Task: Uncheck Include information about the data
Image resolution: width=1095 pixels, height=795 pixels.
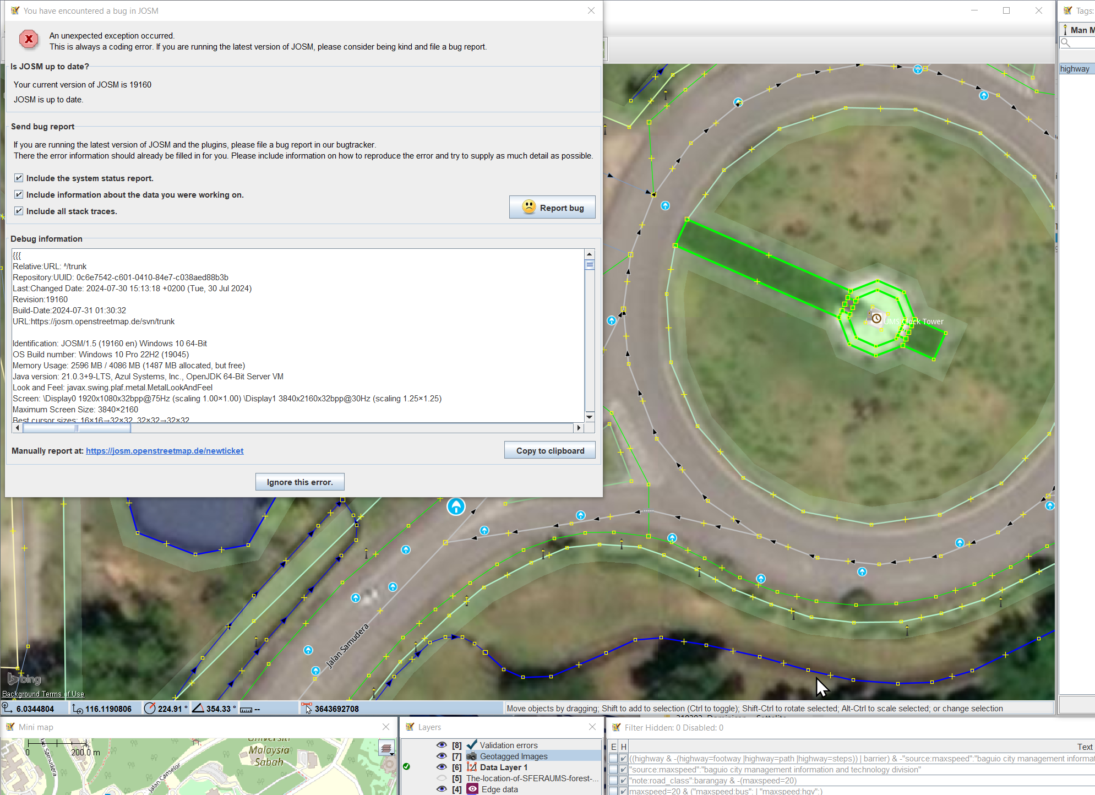Action: 19,194
